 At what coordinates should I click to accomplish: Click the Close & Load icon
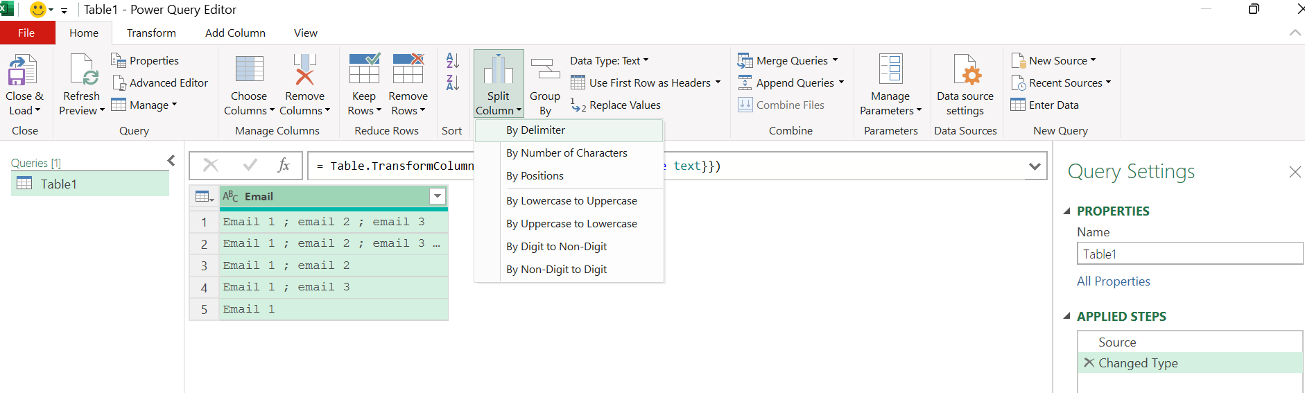pos(22,71)
